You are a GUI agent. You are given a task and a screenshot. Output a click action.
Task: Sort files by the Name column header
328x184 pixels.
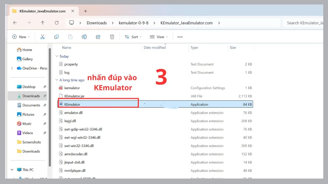coord(66,47)
